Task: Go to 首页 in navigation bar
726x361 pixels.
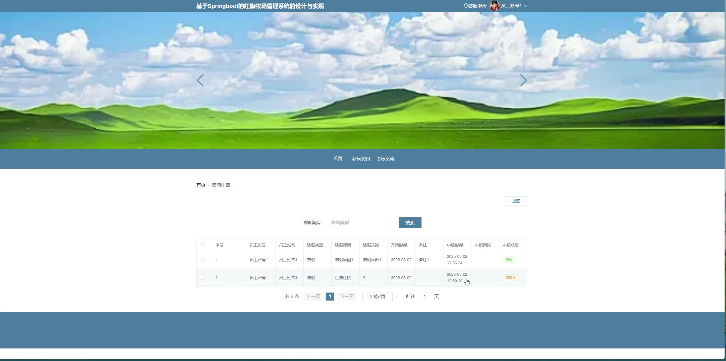Action: 338,159
